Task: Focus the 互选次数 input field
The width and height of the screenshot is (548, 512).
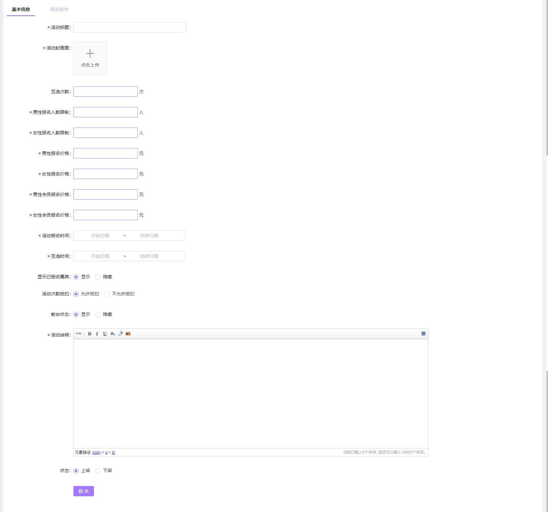Action: (x=106, y=92)
